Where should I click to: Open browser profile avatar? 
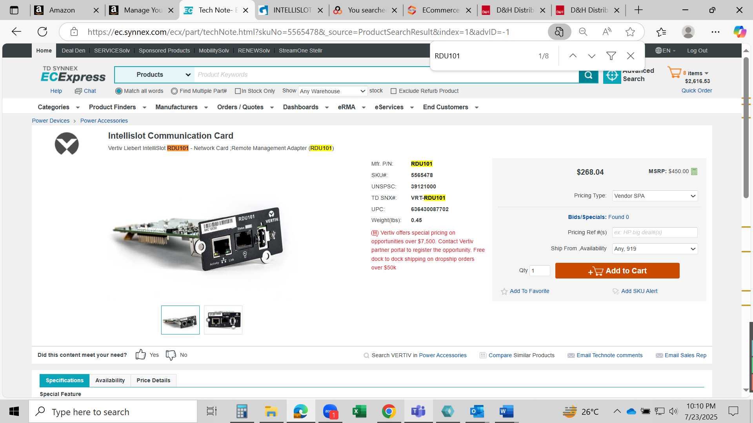click(x=688, y=32)
